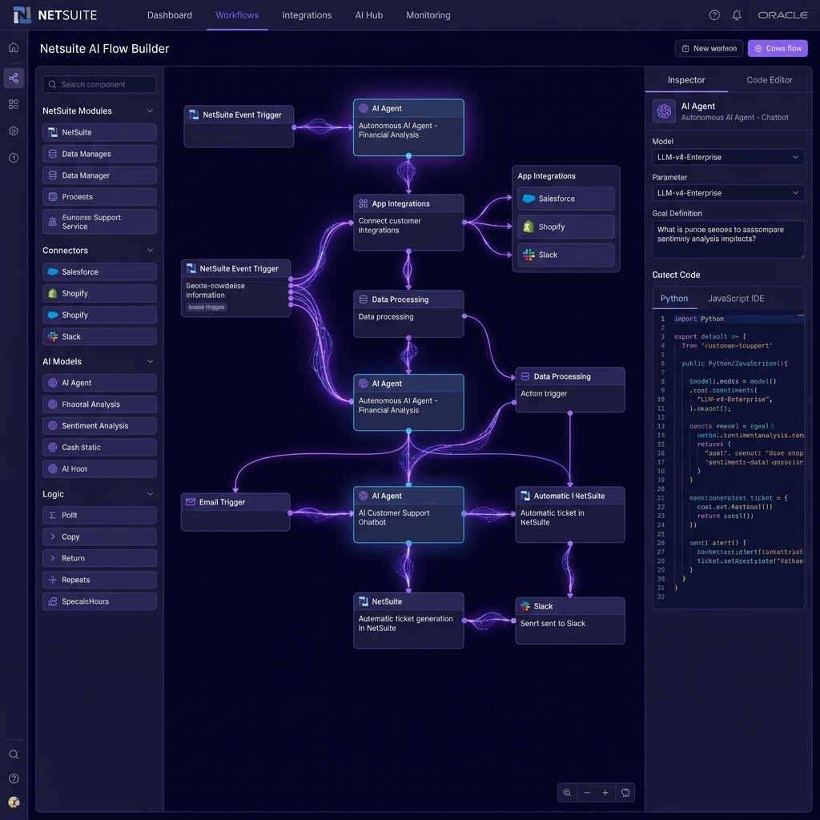Click the ORACLE logo in top bar
This screenshot has height=820, width=820.
tap(782, 15)
